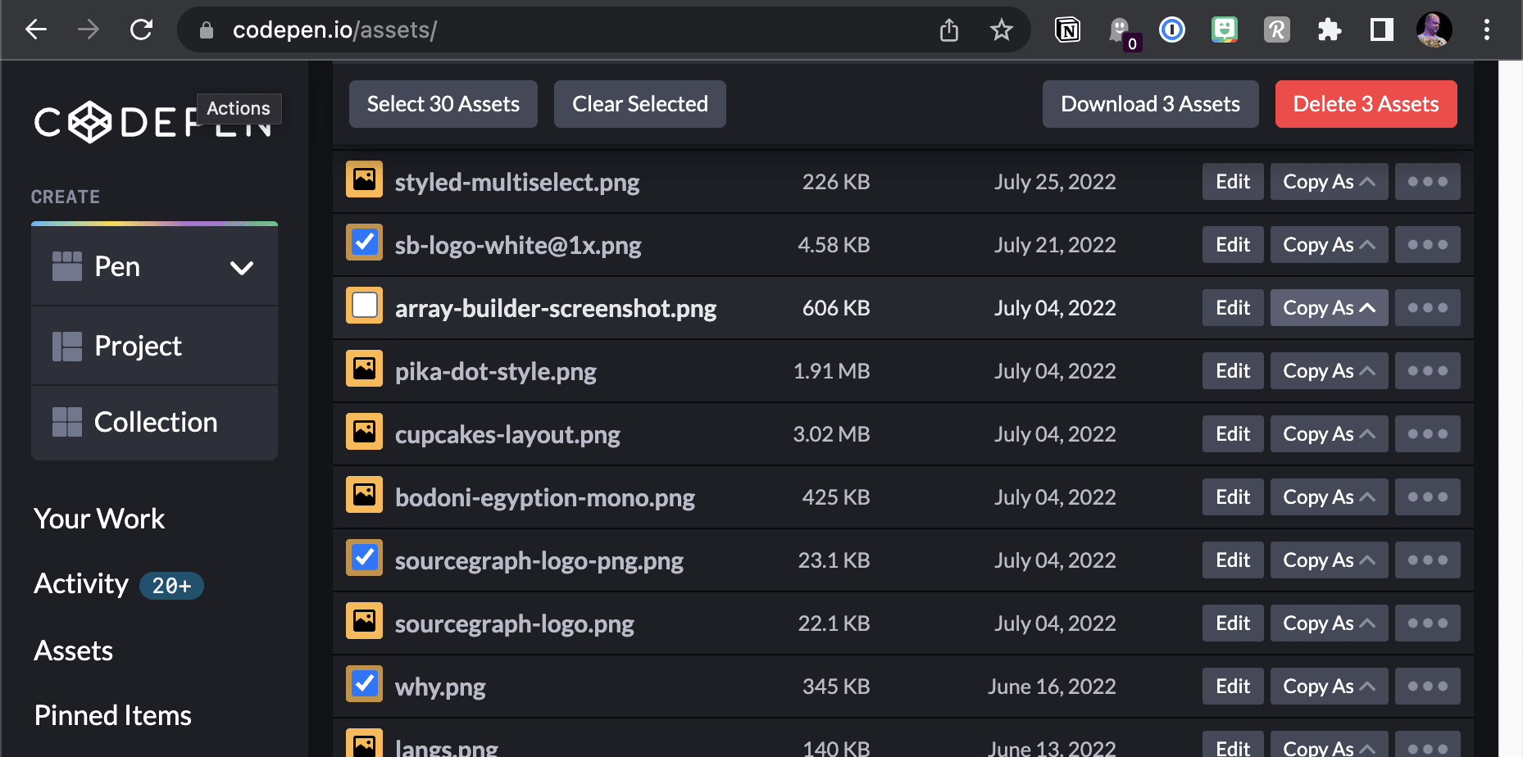The height and width of the screenshot is (757, 1523).
Task: Open the ellipsis actions menu for why.png
Action: [x=1427, y=686]
